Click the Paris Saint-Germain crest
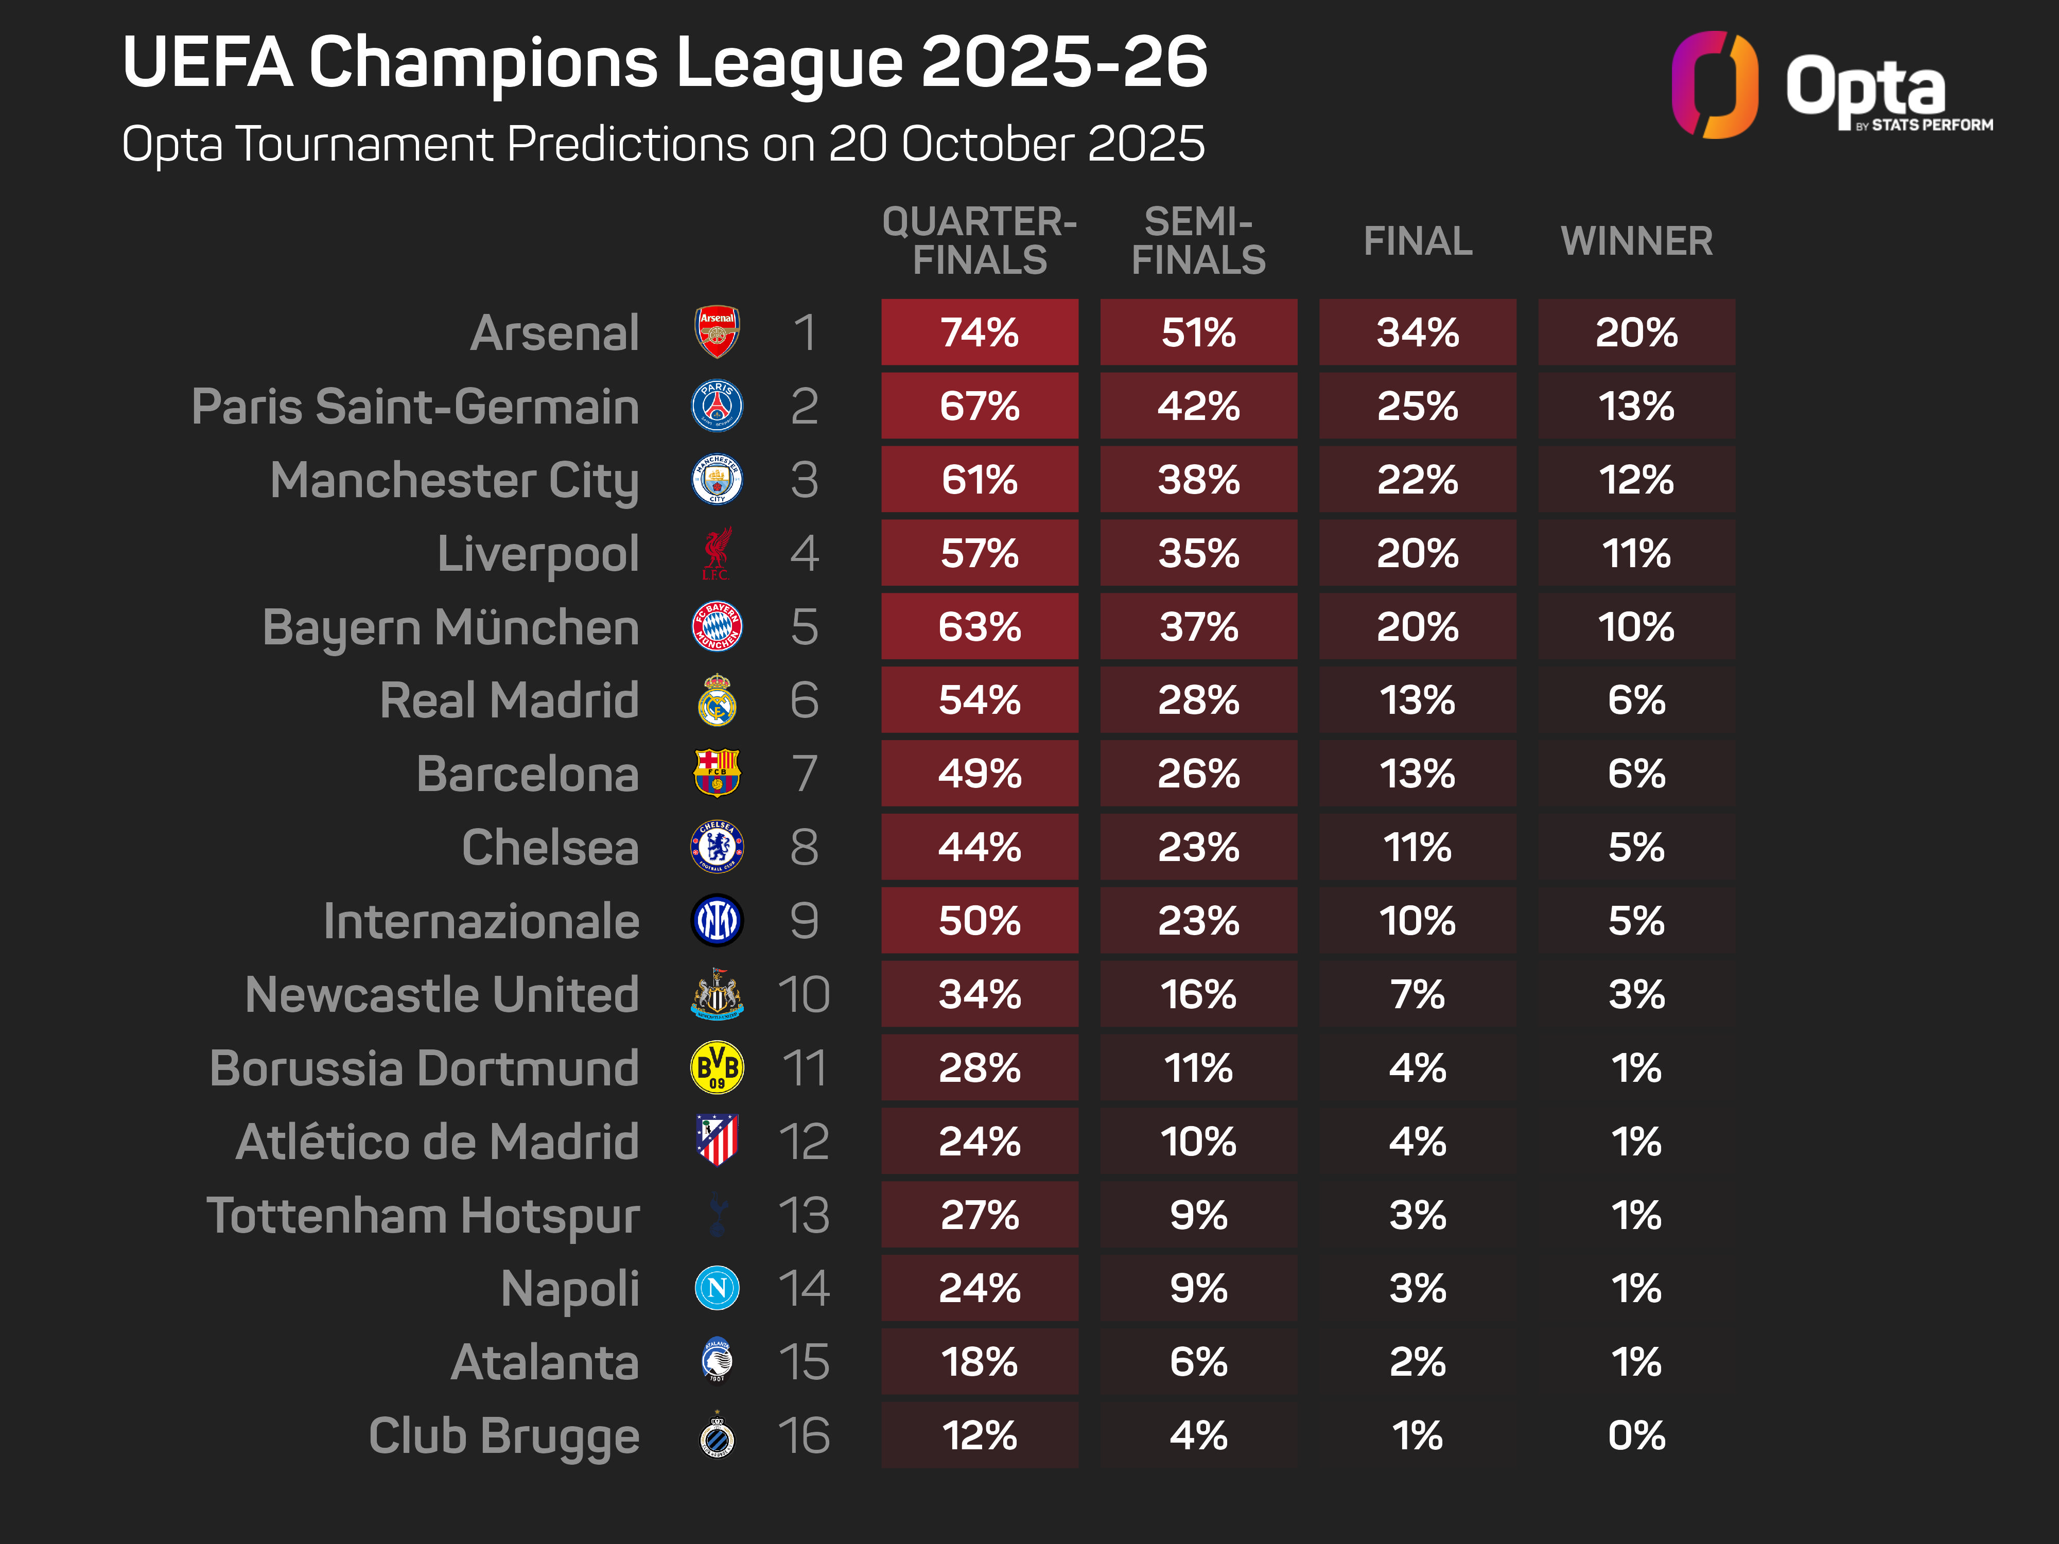 (717, 406)
